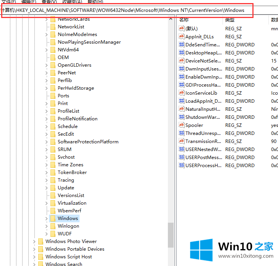278x266 pixels.
Task: Select the Tracing registry key
Action: [x=66, y=180]
